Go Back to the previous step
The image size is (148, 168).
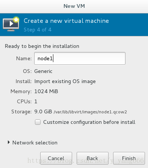pos(92,158)
